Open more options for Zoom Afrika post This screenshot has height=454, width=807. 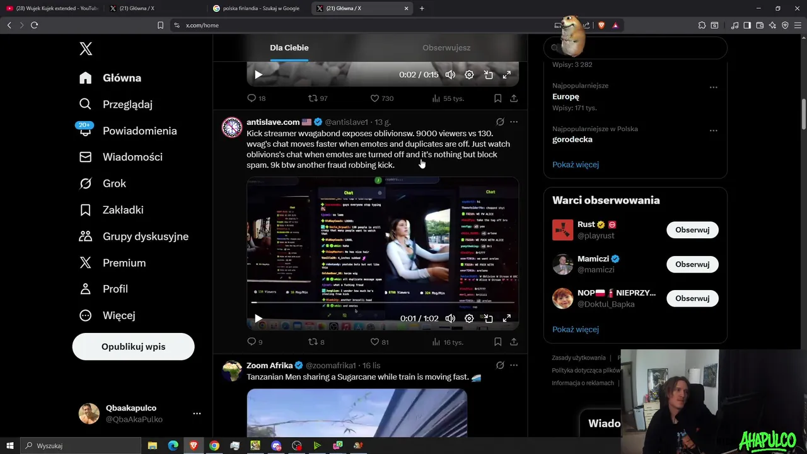point(514,365)
